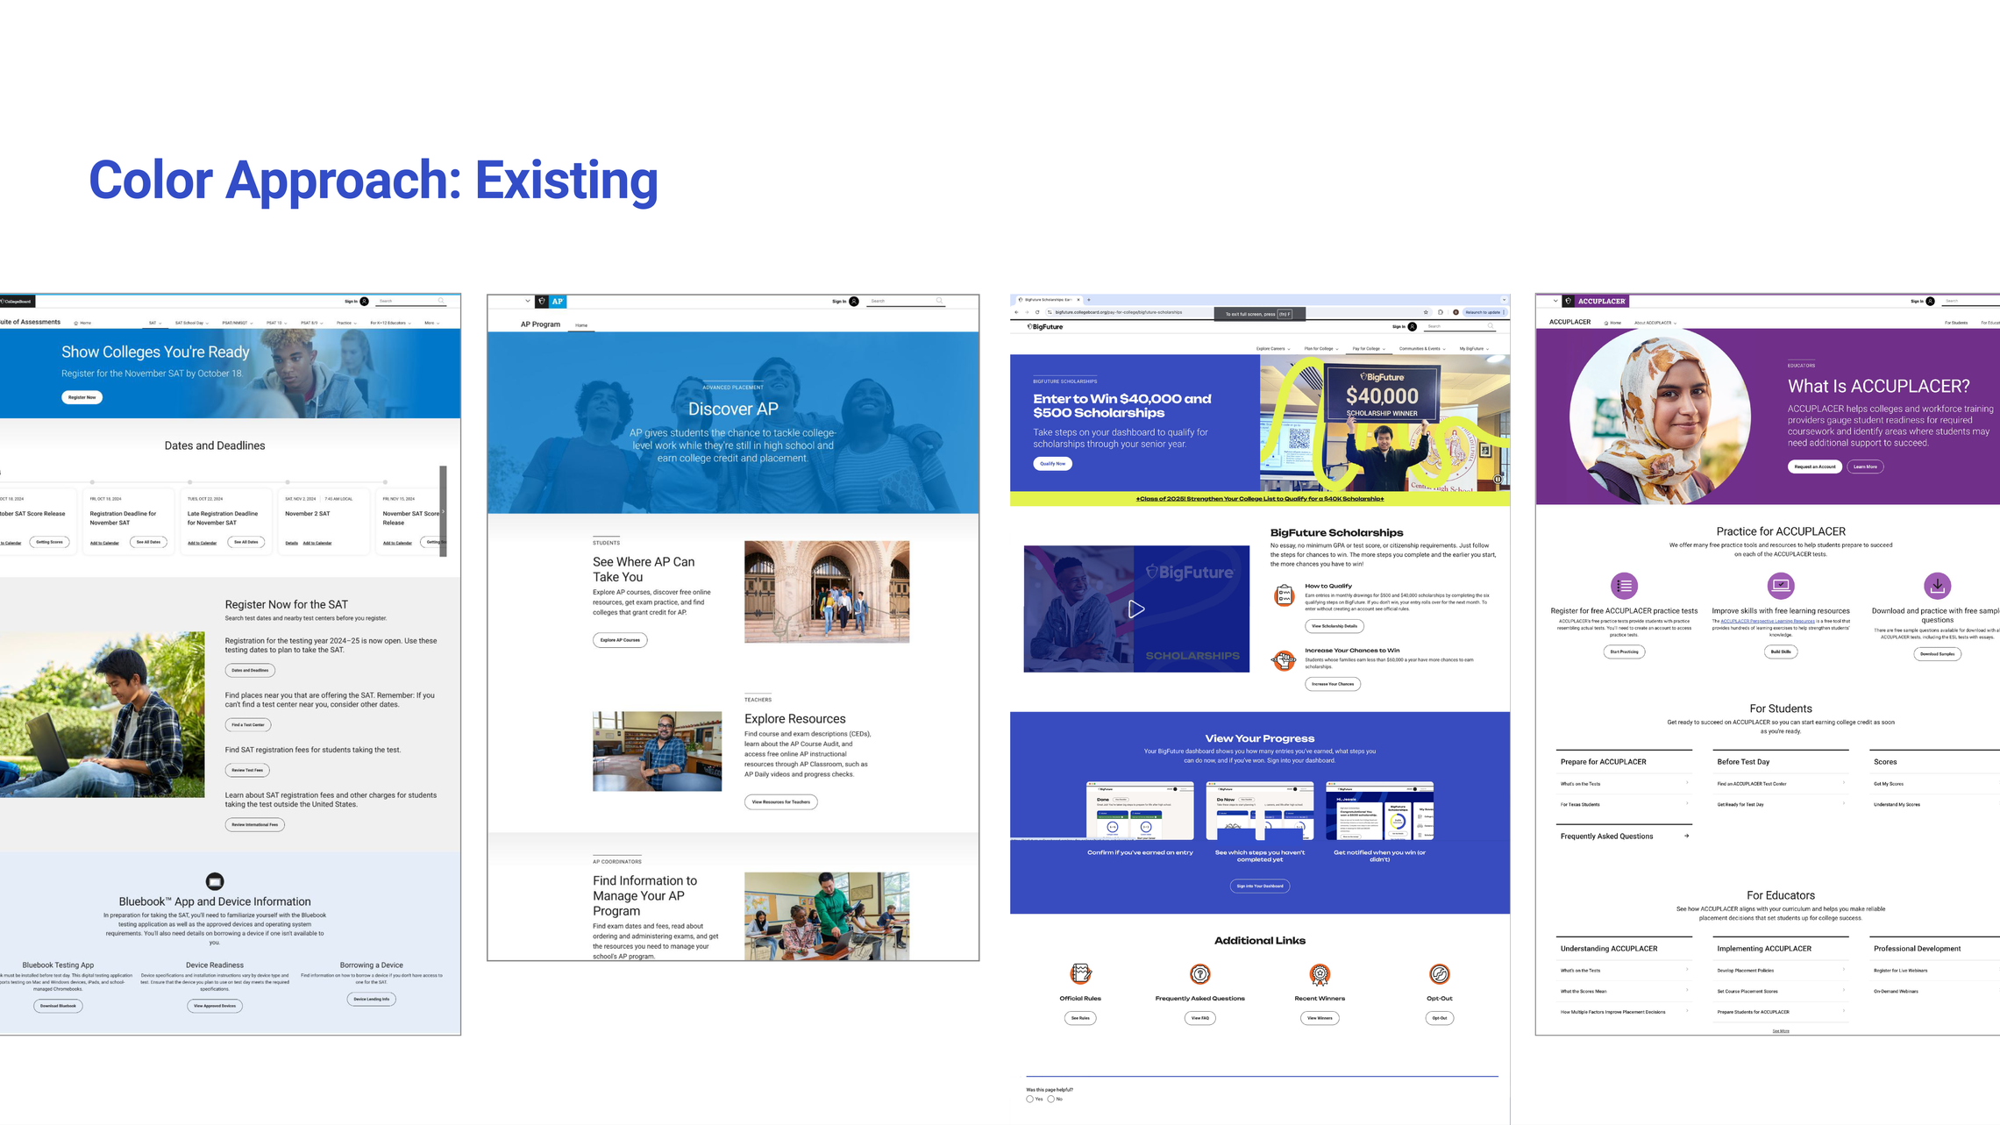Play the BigFuture Scholarships video
Image resolution: width=2000 pixels, height=1125 pixels.
[x=1136, y=609]
